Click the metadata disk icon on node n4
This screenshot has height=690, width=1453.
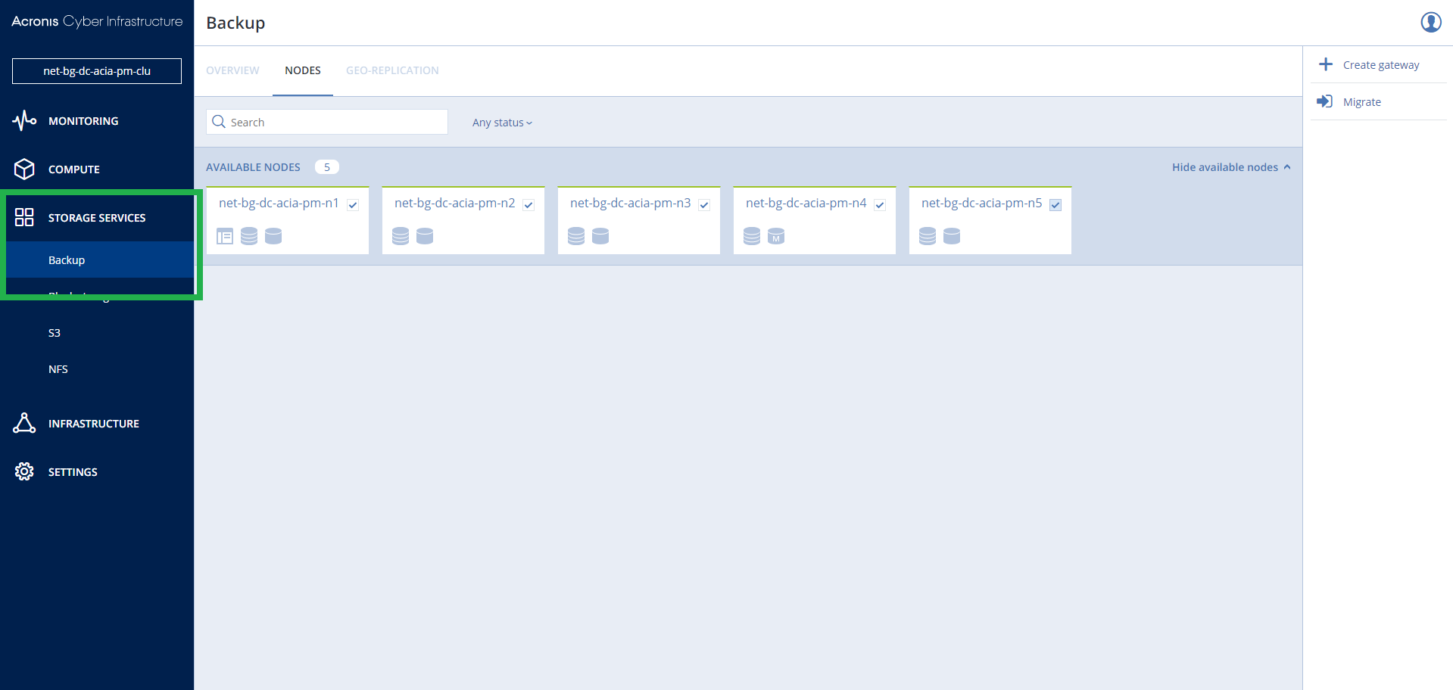pos(776,236)
